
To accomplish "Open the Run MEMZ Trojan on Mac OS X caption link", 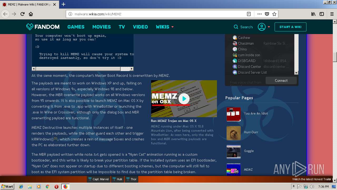I will pos(174,121).
